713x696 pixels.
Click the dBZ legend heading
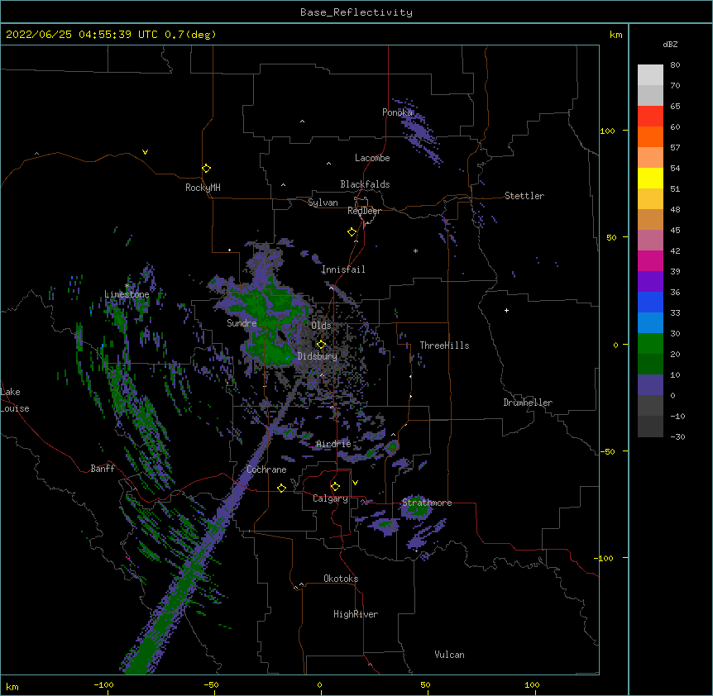pos(670,44)
